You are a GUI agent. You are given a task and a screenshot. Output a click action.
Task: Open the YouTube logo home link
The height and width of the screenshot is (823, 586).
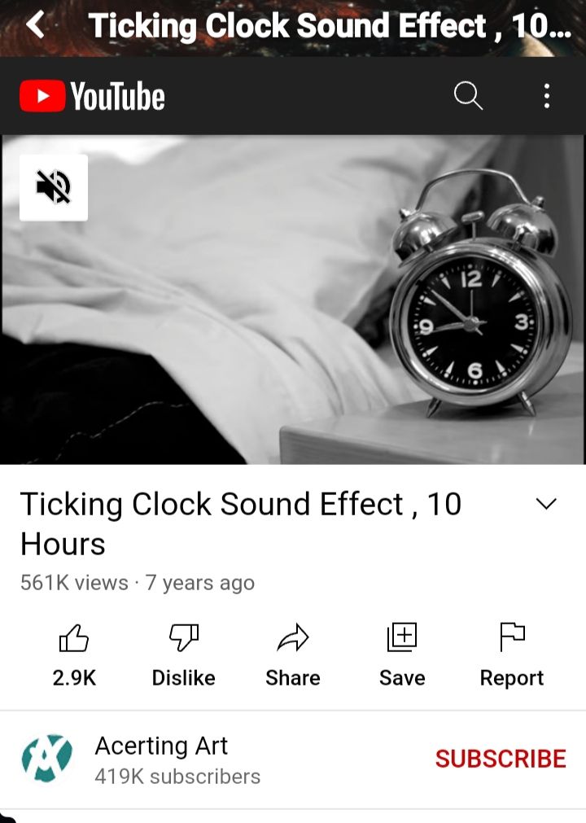coord(92,97)
